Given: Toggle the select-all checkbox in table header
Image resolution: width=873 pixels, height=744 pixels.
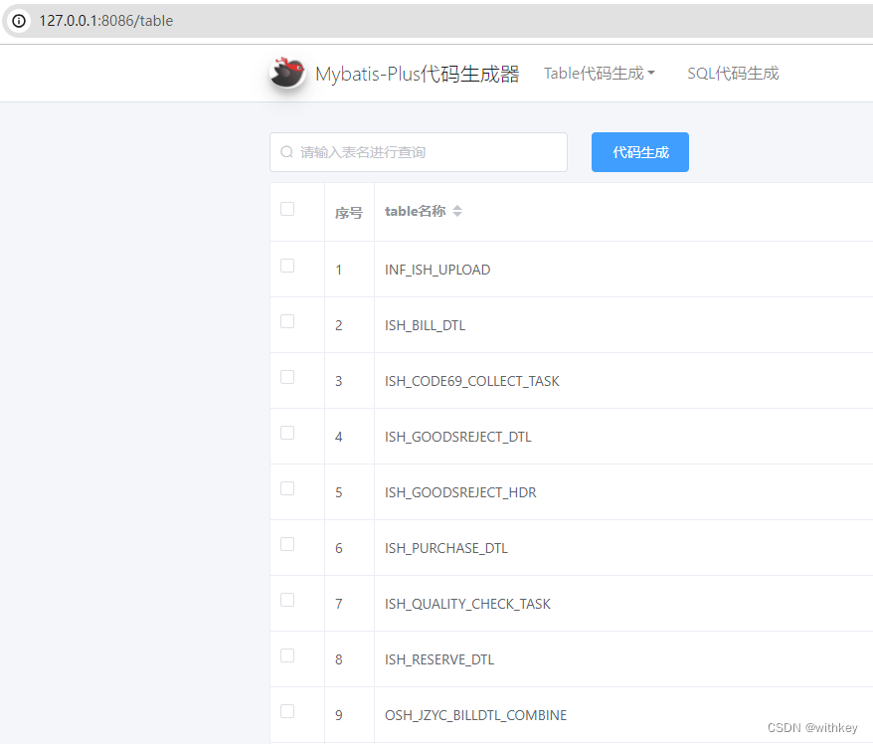Looking at the screenshot, I should coord(287,209).
